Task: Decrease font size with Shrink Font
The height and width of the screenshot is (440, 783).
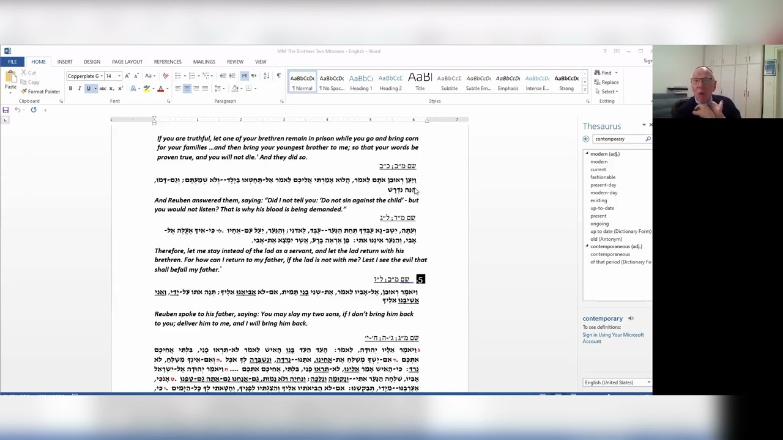Action: tap(135, 76)
